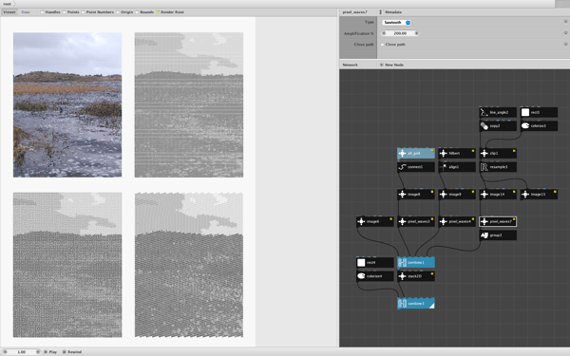Select the resample3 node icon
The height and width of the screenshot is (356, 570).
484,167
